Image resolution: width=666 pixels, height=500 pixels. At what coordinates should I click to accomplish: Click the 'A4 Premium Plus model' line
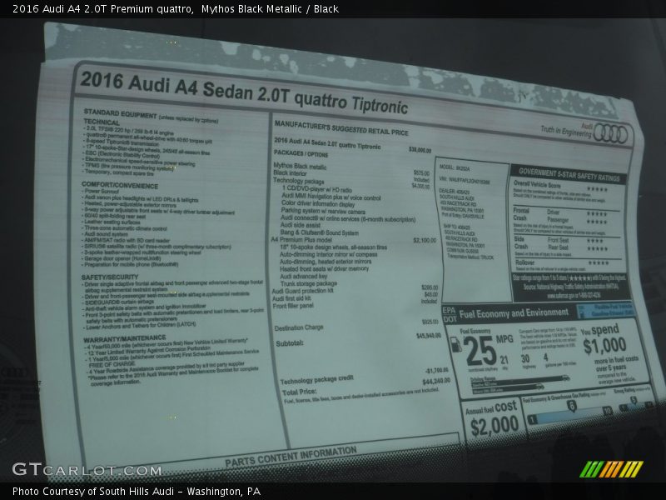tap(301, 239)
